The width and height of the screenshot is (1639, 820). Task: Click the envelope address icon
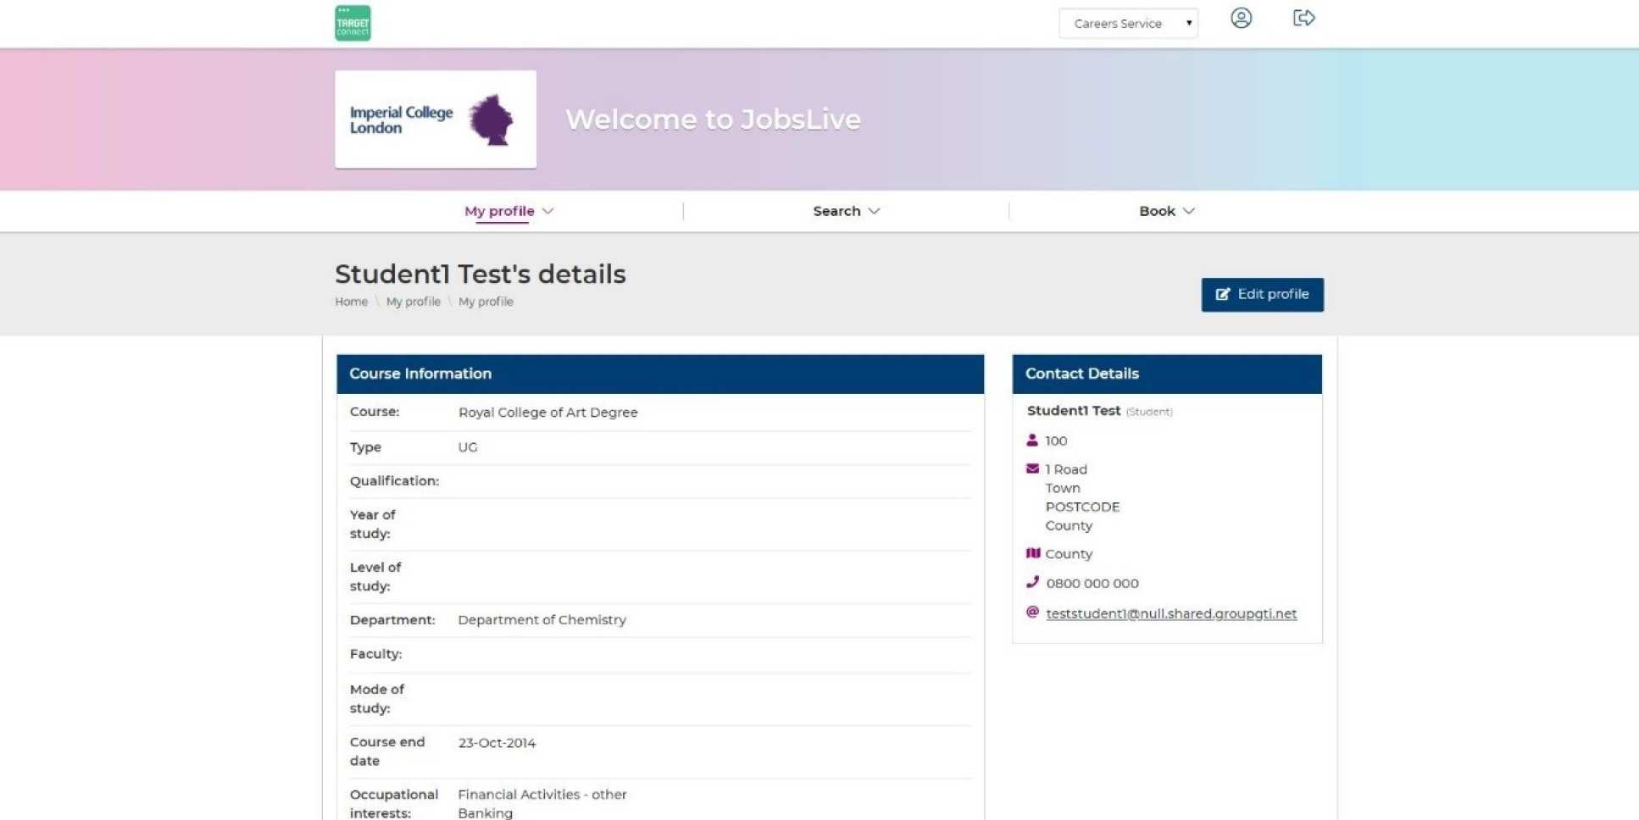click(1032, 468)
